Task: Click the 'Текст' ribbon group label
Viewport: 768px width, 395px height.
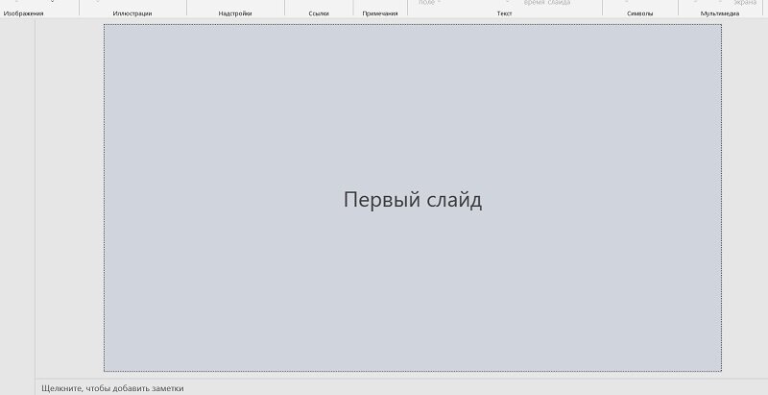Action: 505,13
